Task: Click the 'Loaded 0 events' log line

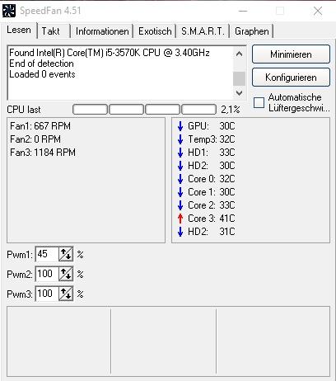Action: coord(42,74)
